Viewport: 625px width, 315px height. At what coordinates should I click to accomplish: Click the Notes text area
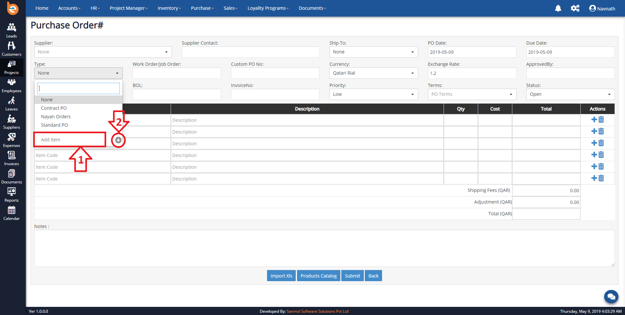(x=324, y=249)
